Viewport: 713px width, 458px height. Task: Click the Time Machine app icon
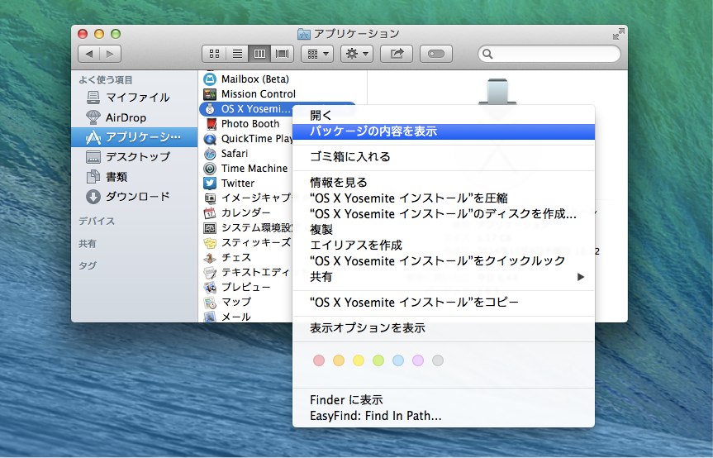coord(210,169)
